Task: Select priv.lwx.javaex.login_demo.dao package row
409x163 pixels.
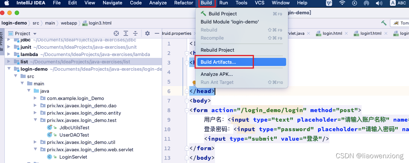Action: coord(81,106)
